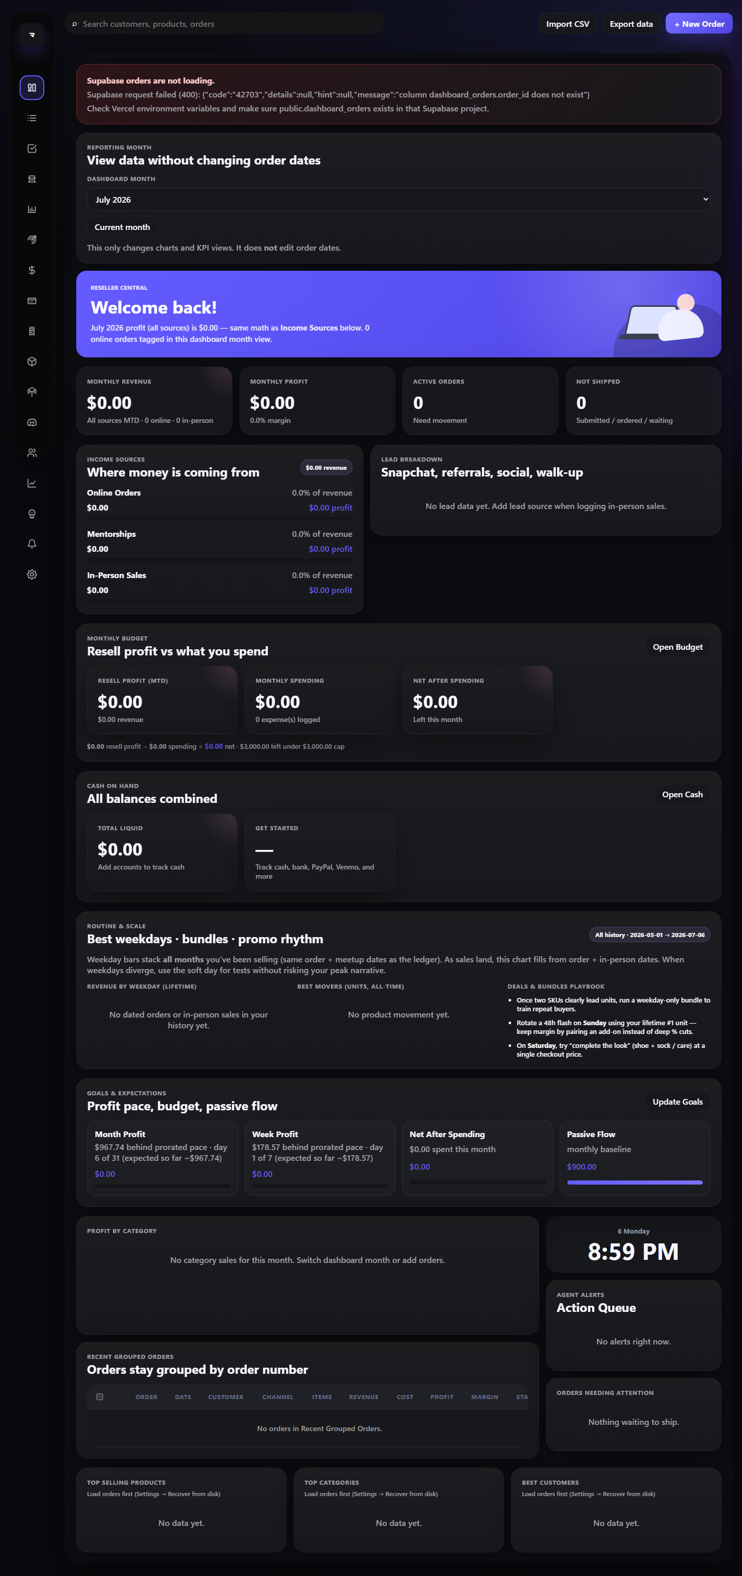Open the settings gear sidebar icon
Viewport: 742px width, 1576px height.
click(x=32, y=574)
